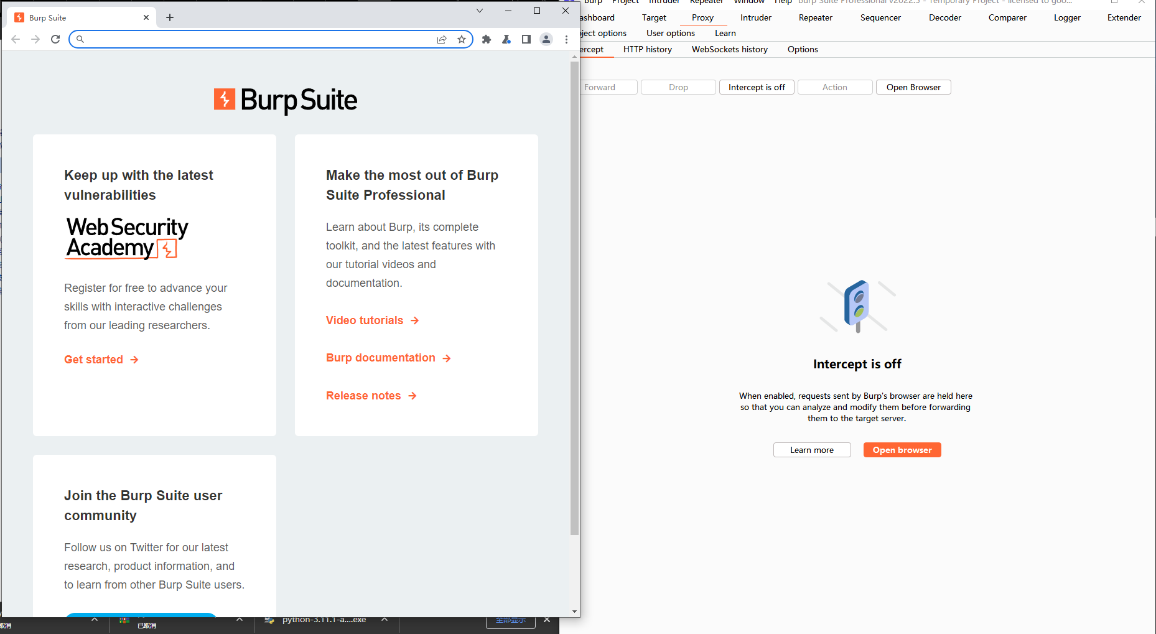This screenshot has width=1156, height=634.
Task: Open the HTTP history sub-tab
Action: (648, 50)
